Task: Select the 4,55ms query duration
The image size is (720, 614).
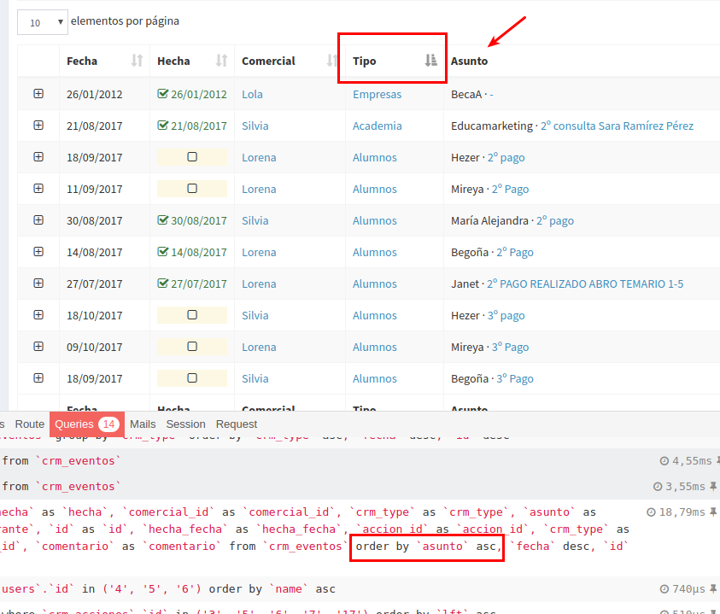Action: pyautogui.click(x=692, y=460)
